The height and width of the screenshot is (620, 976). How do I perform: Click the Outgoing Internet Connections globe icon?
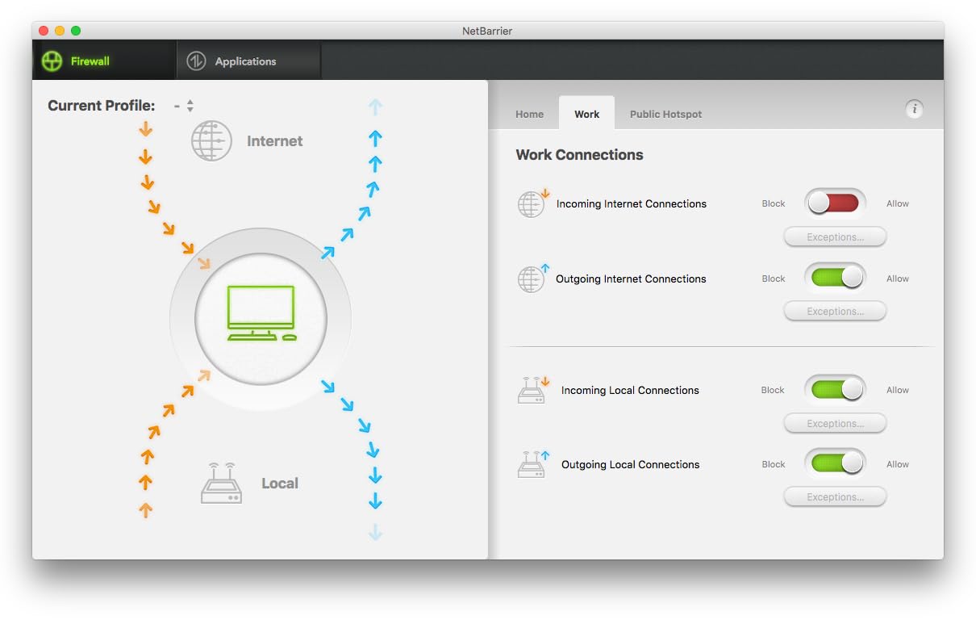532,279
